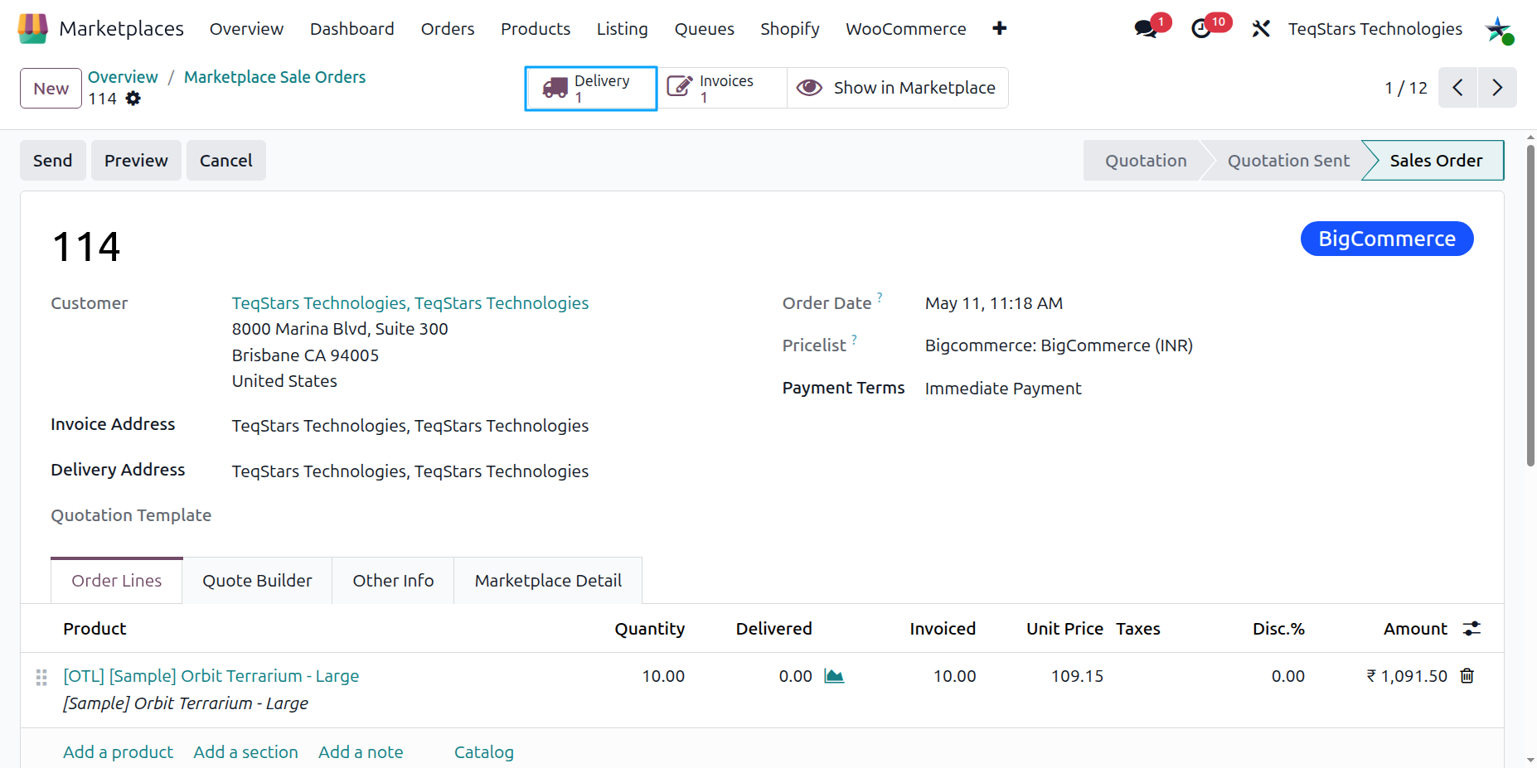Click the Send button

coord(53,161)
